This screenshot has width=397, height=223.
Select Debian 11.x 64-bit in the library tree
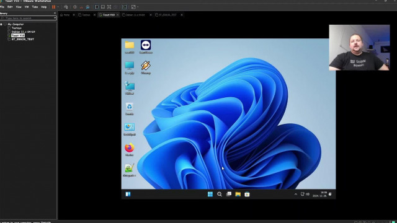click(23, 32)
